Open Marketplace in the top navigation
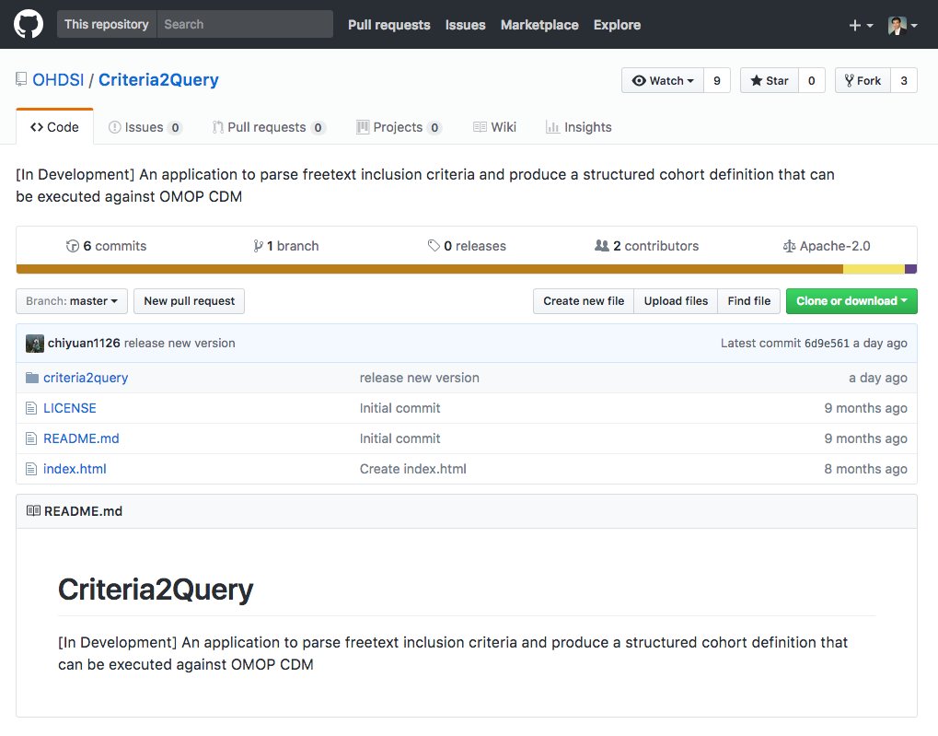 pos(539,25)
